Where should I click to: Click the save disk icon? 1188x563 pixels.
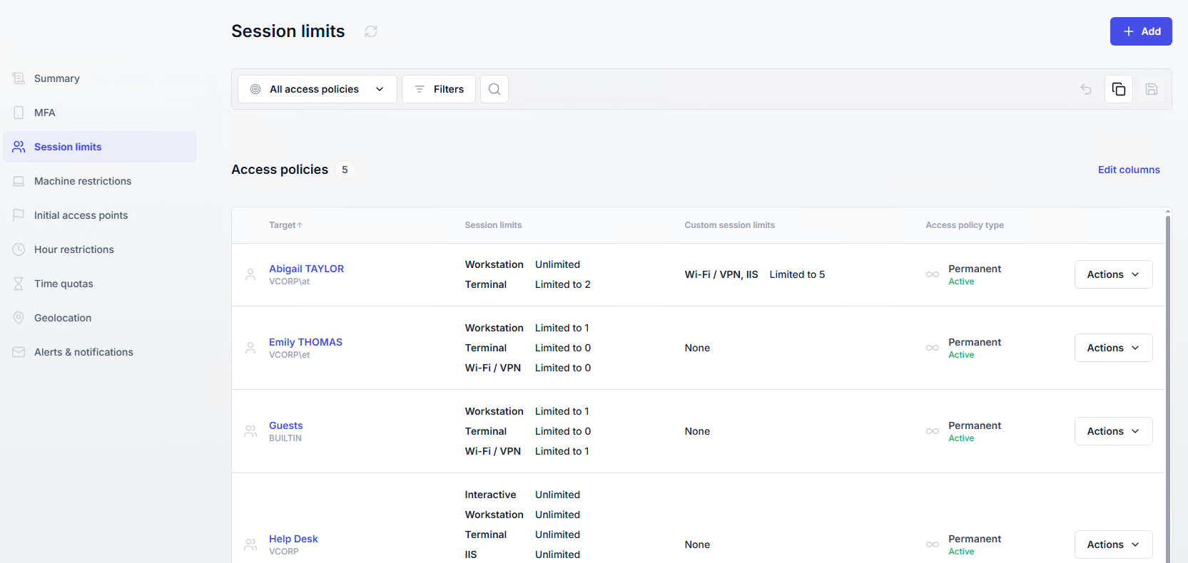tap(1152, 89)
